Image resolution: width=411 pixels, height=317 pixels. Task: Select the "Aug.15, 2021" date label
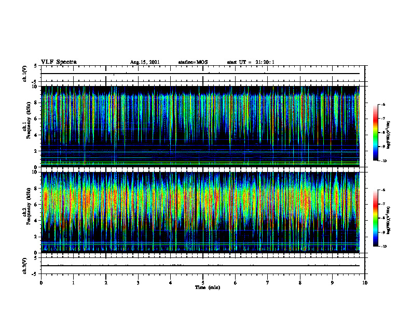[145, 62]
